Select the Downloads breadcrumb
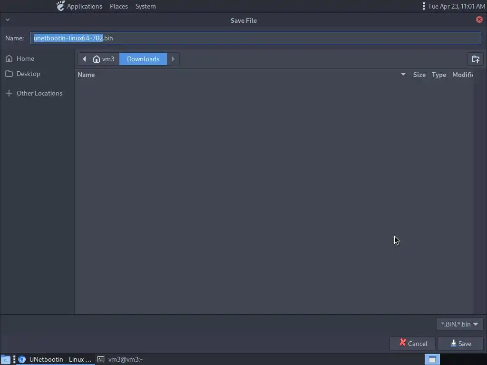The height and width of the screenshot is (365, 487). coord(143,59)
